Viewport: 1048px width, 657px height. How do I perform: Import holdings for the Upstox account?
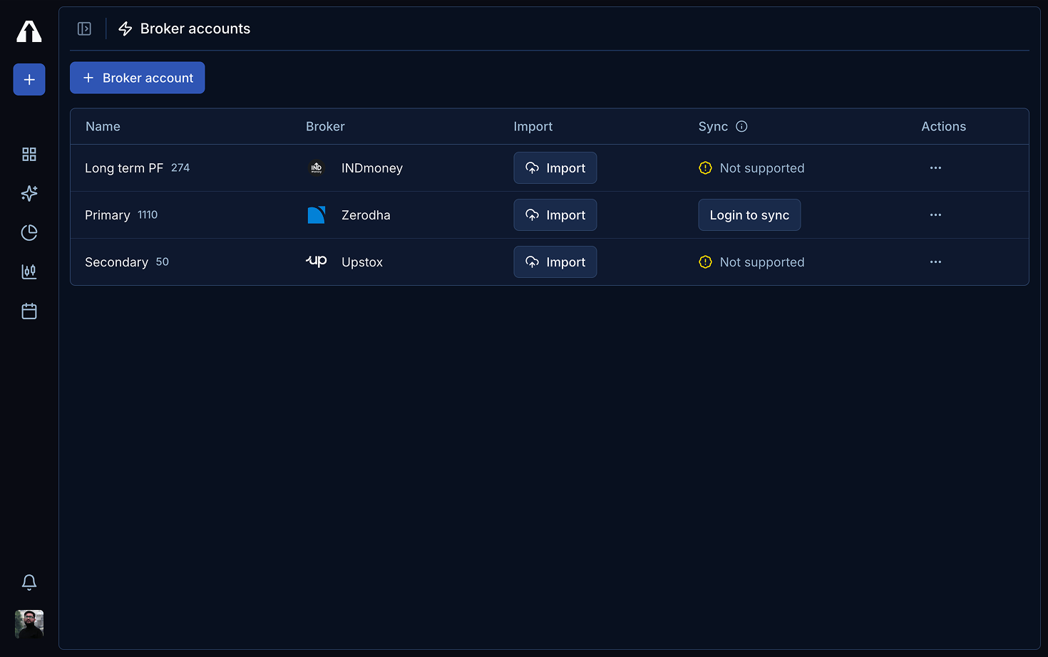pos(555,262)
